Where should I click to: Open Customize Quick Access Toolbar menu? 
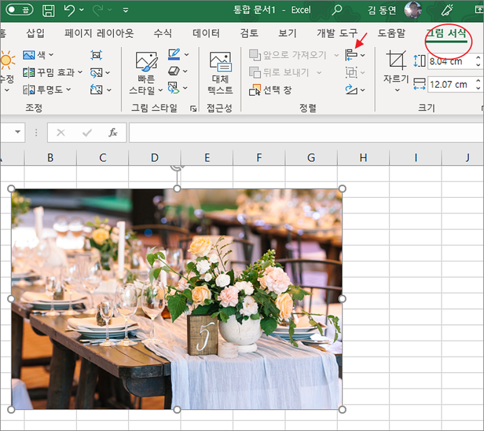click(x=125, y=10)
